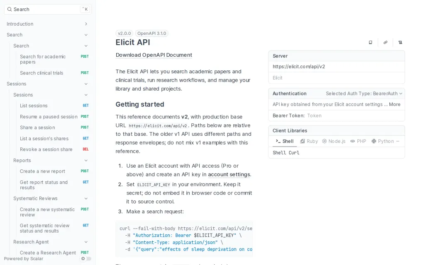
Task: Collapse the nested Sessions group chevron
Action: 86,95
